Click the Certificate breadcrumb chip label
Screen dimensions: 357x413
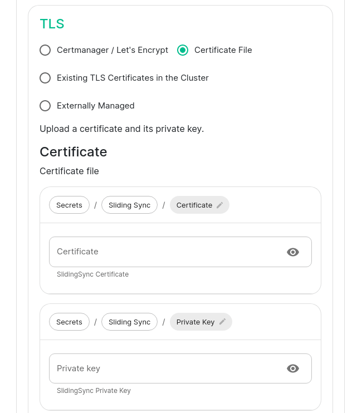194,205
